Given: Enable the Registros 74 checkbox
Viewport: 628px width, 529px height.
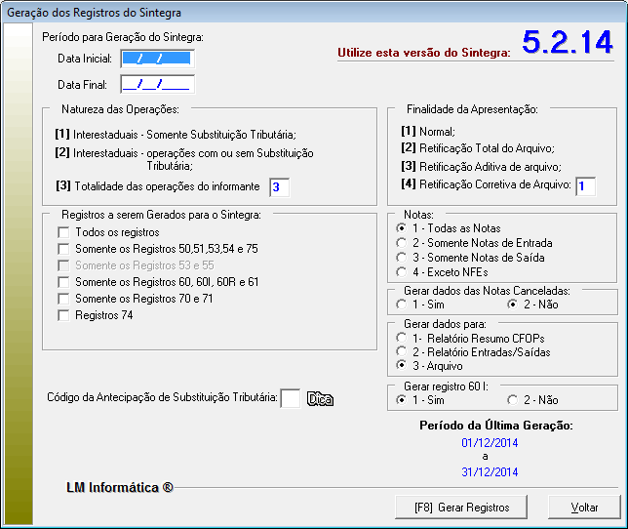Looking at the screenshot, I should point(64,315).
